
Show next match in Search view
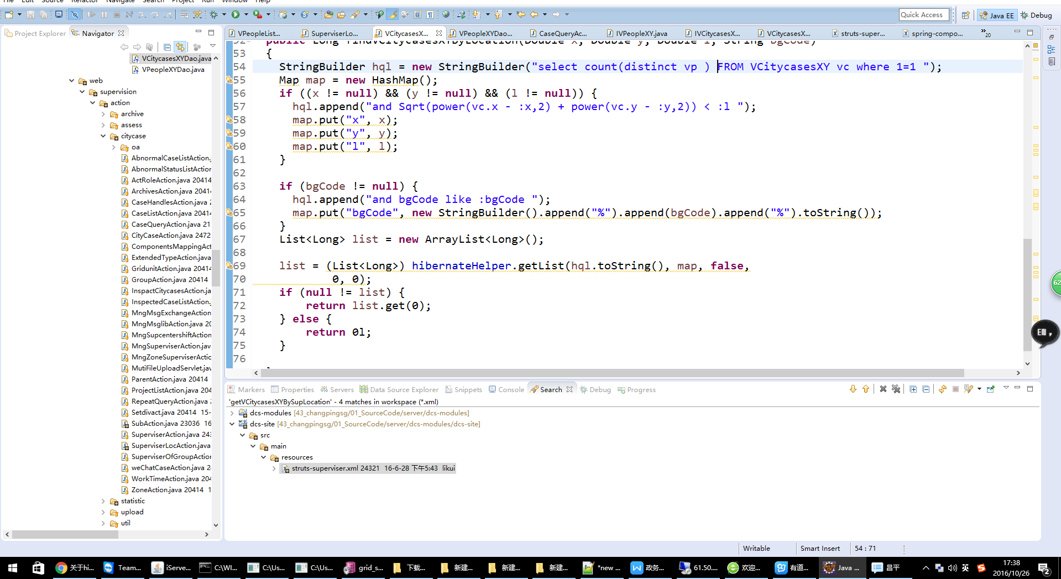tap(853, 389)
